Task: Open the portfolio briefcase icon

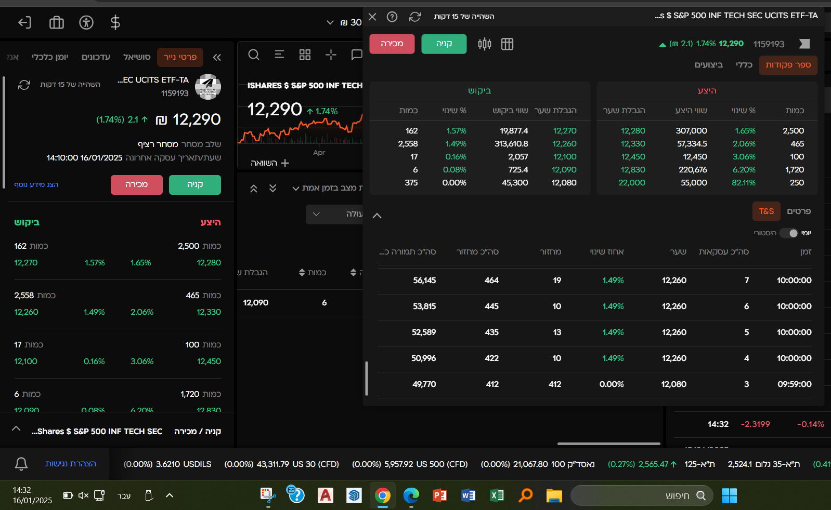Action: click(x=56, y=22)
